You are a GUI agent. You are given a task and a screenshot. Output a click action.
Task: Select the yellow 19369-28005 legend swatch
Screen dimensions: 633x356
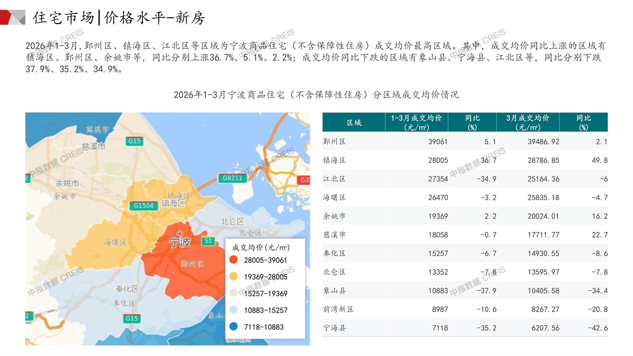pos(233,277)
